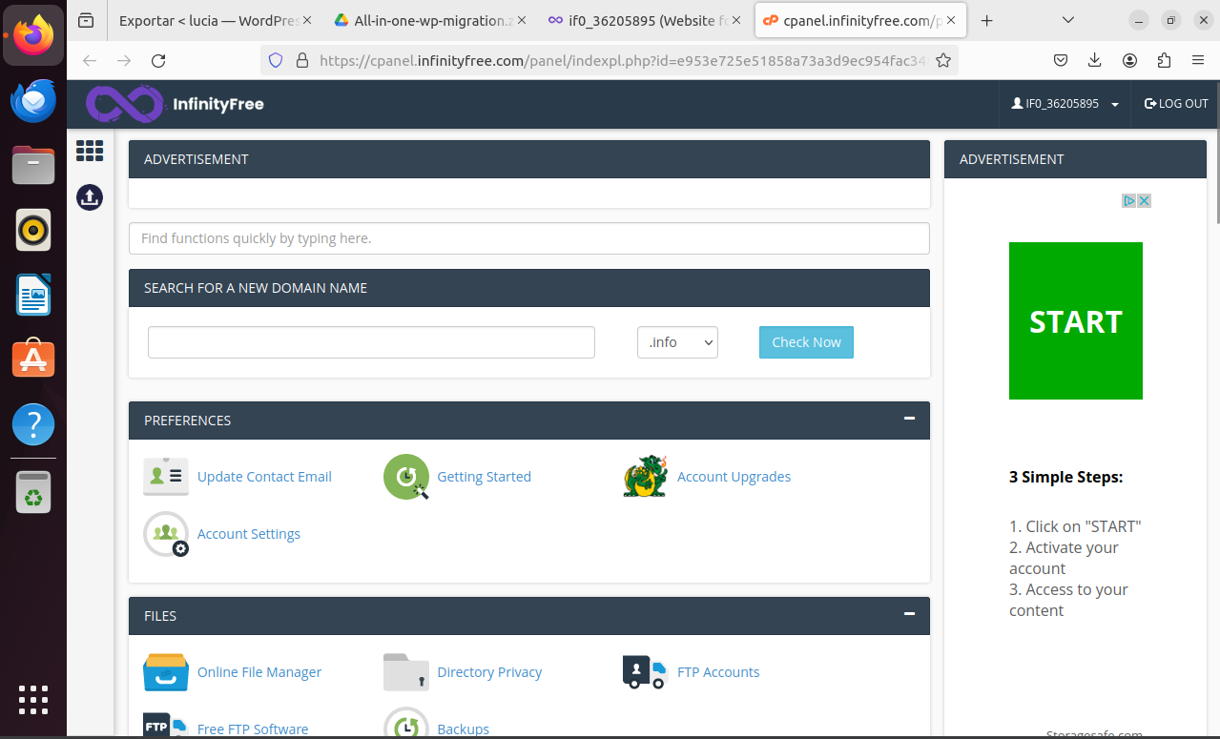Viewport: 1220px width, 739px height.
Task: Launch Thunderbird from the Ubuntu dock
Action: [x=33, y=102]
